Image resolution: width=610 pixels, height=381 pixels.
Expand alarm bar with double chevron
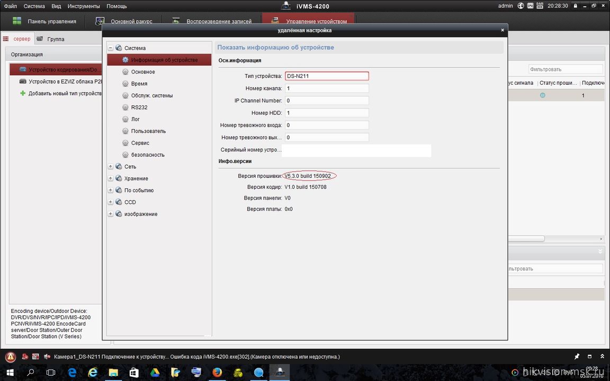pyautogui.click(x=602, y=357)
